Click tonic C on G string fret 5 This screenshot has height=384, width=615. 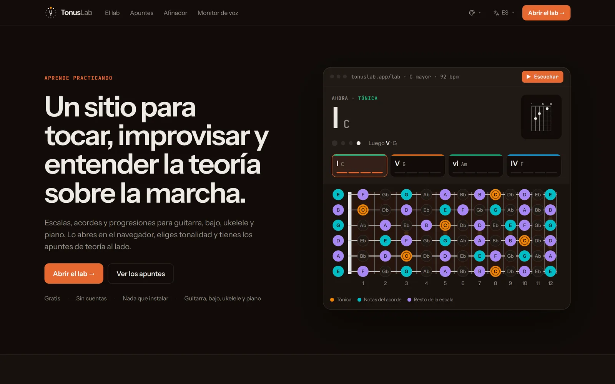[x=445, y=225]
